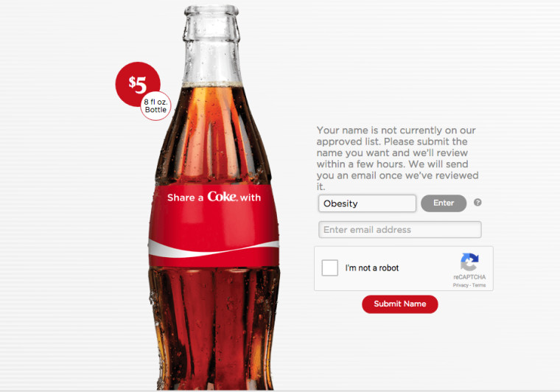Check the I'm not a robot box
The height and width of the screenshot is (392, 560).
tap(329, 267)
